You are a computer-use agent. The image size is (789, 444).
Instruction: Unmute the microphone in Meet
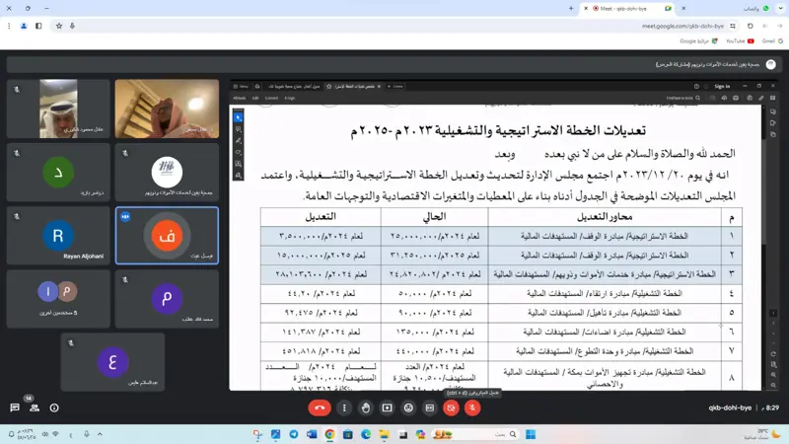(x=472, y=407)
